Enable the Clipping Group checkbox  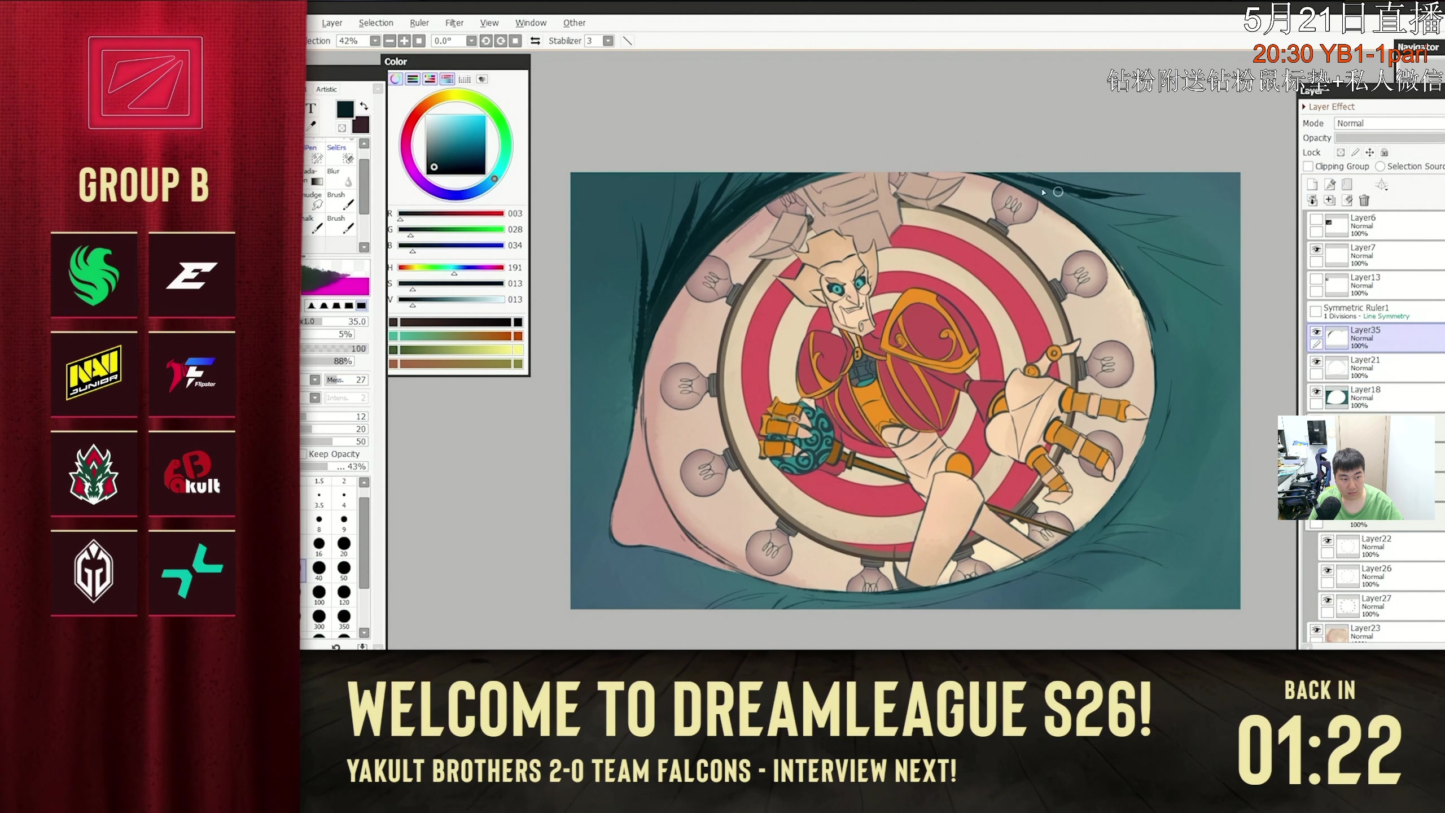(x=1308, y=167)
